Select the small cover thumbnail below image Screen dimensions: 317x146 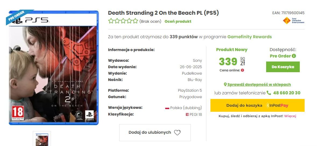(42, 139)
